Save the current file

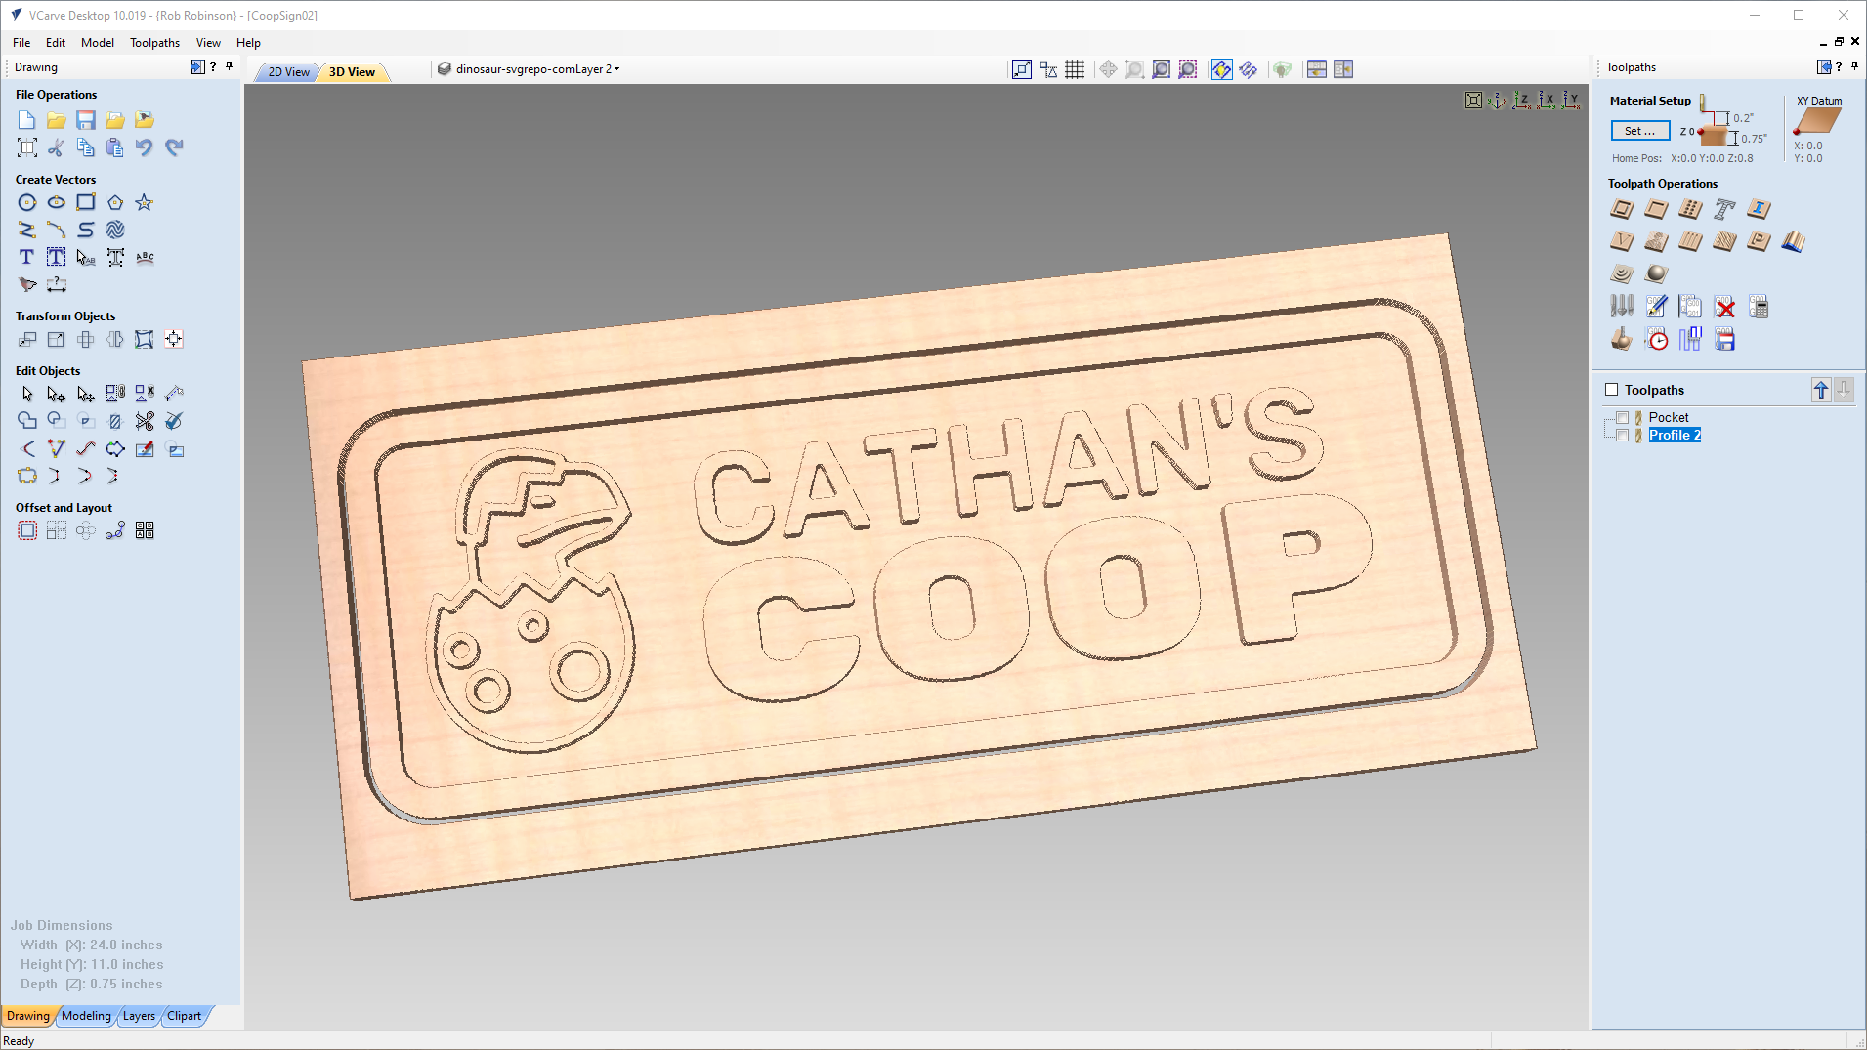pyautogui.click(x=86, y=120)
